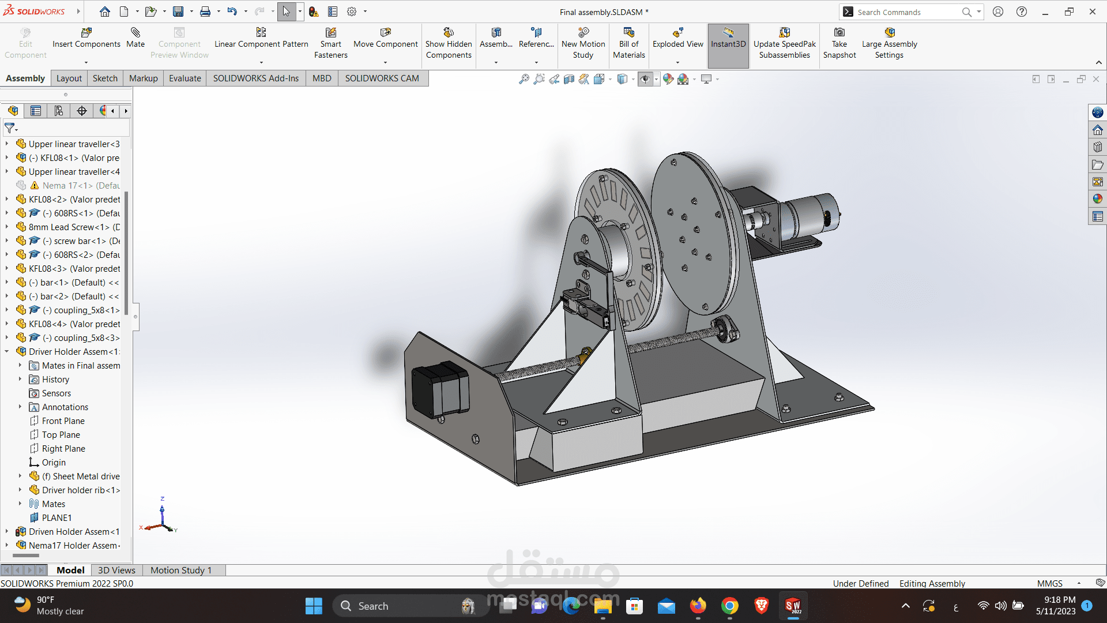
Task: Select Front Plane in the feature tree
Action: point(63,421)
